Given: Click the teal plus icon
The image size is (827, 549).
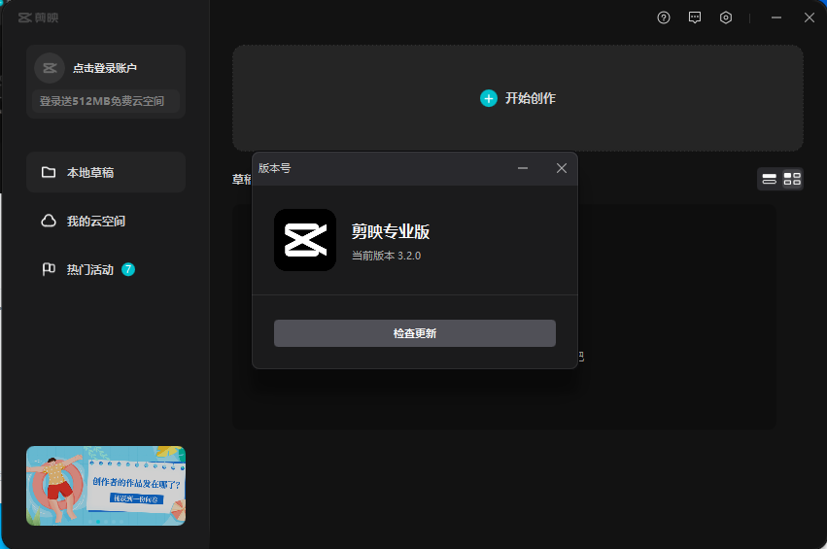Looking at the screenshot, I should pyautogui.click(x=489, y=98).
